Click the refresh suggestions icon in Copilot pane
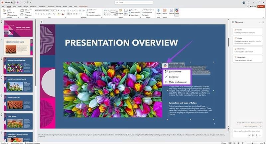The image size is (266, 144). (x=261, y=126)
